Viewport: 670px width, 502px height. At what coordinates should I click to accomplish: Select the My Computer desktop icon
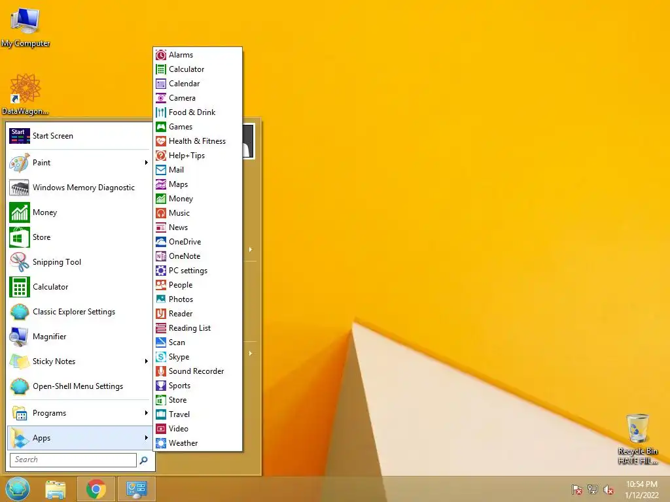26,26
